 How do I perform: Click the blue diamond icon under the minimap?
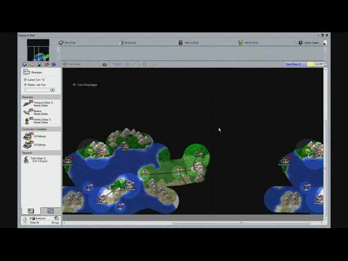tap(25, 64)
